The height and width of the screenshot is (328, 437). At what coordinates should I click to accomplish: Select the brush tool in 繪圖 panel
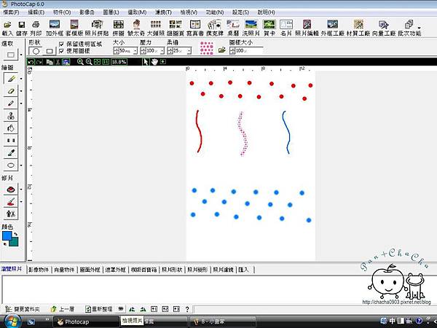coord(11,79)
